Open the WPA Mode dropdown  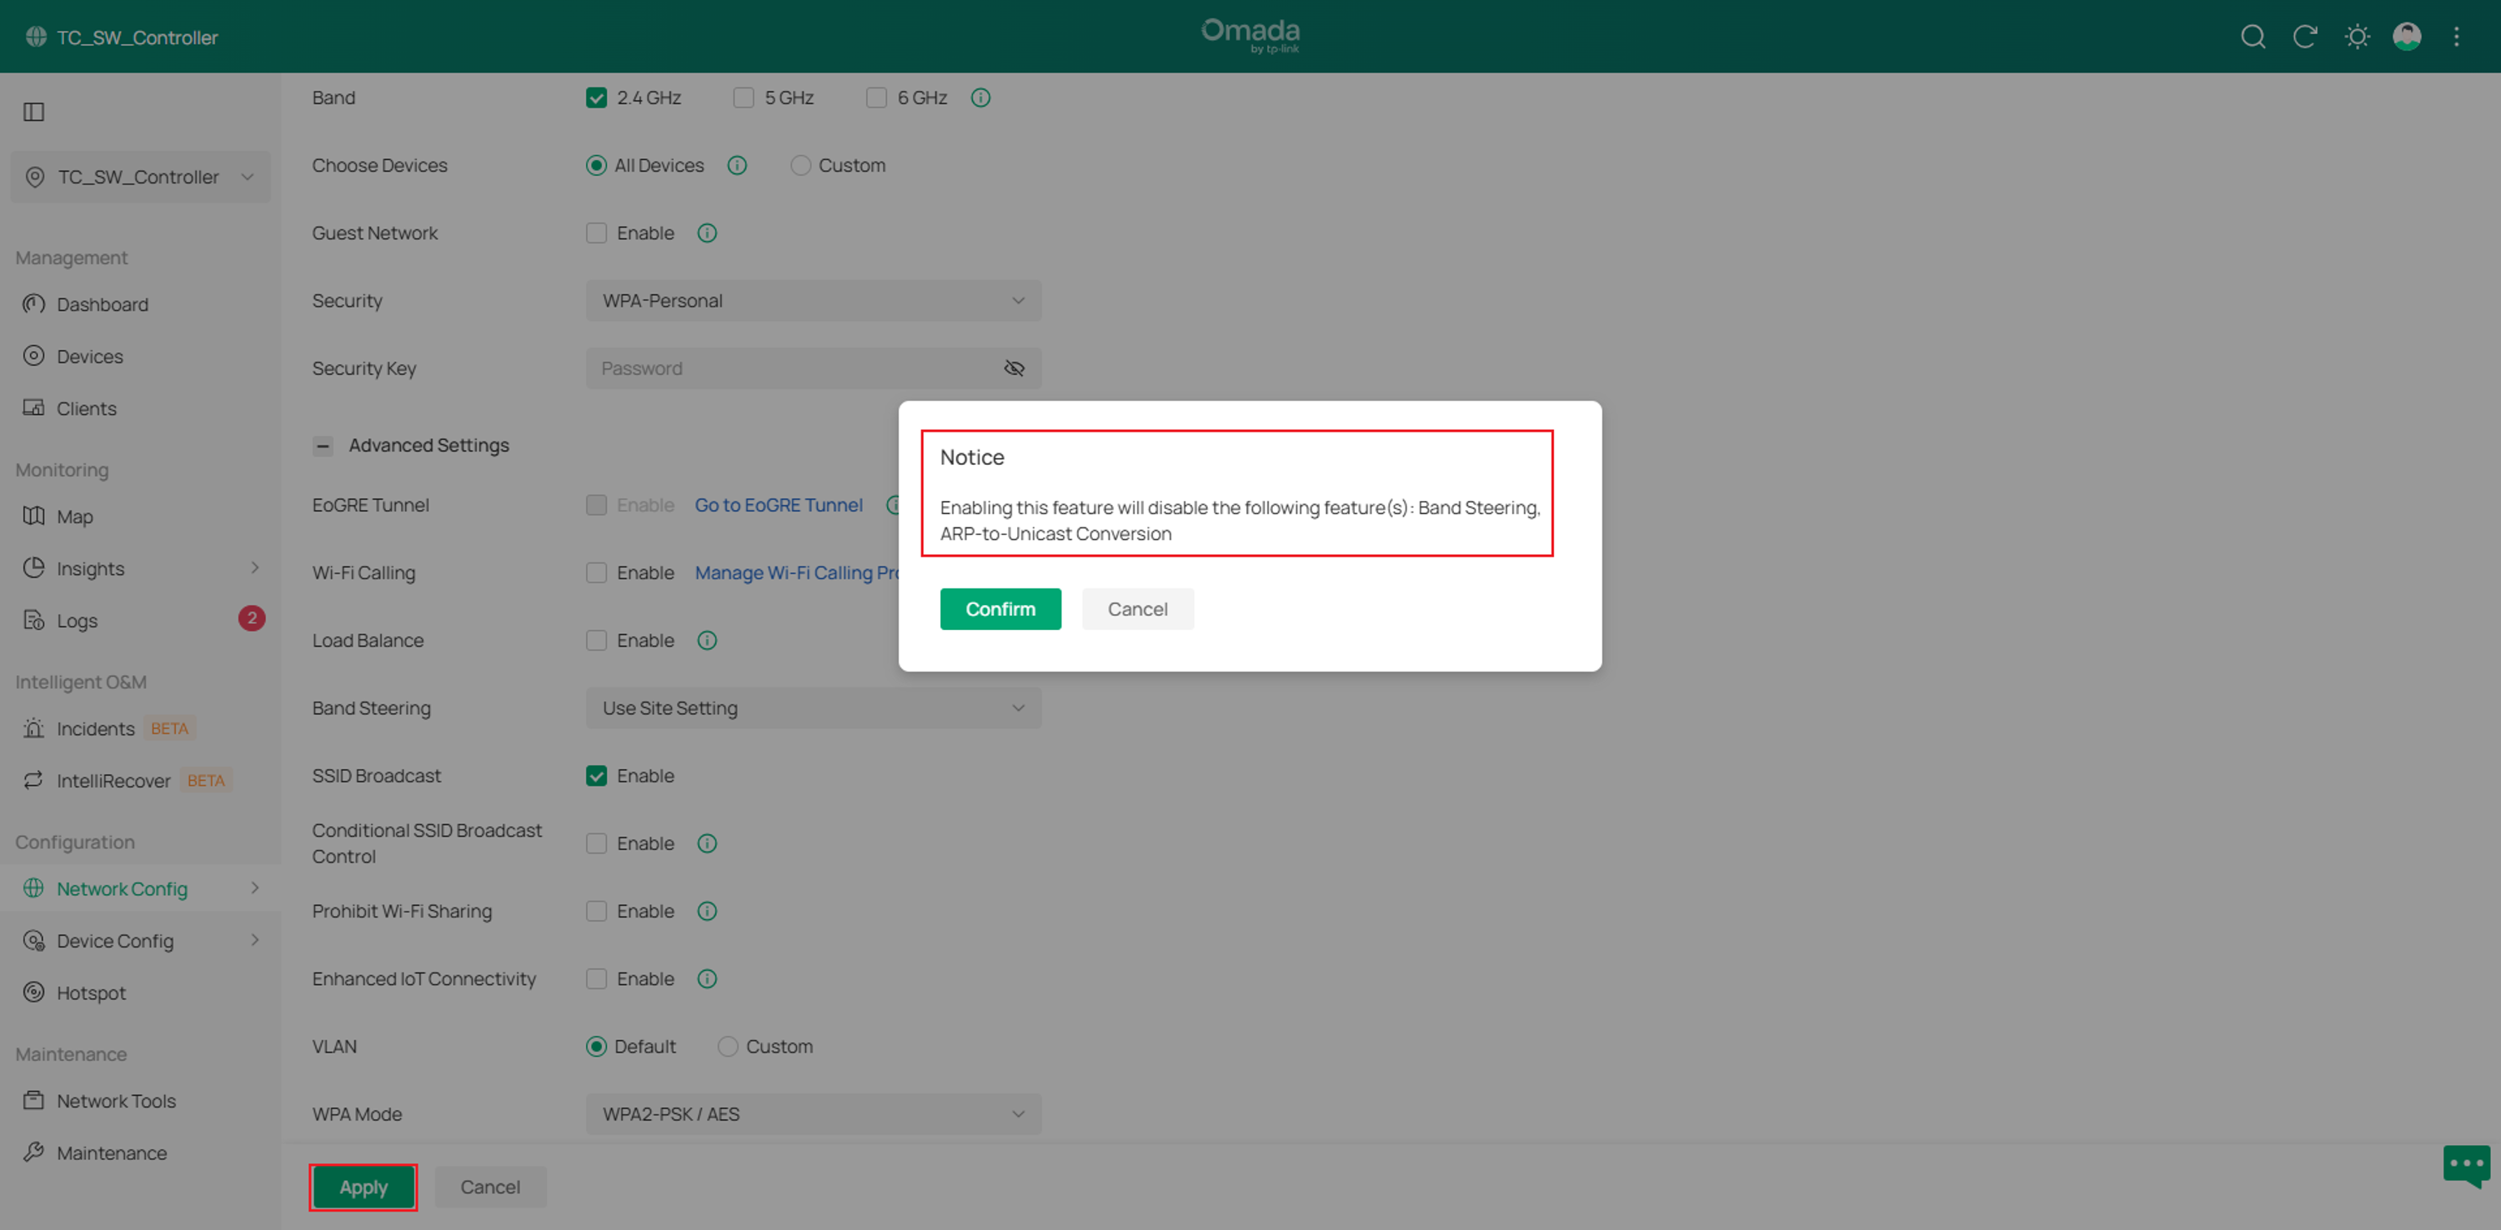[814, 1114]
